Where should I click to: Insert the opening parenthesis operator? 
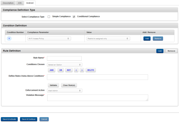(76, 70)
